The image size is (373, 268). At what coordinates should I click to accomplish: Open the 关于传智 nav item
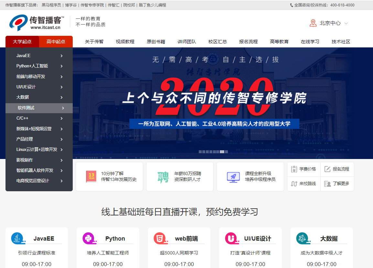coord(94,42)
